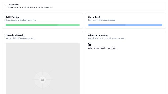The width and height of the screenshot is (168, 94).
Task: Click the server rack icon in Infrastructure Status
Action: point(90,44)
